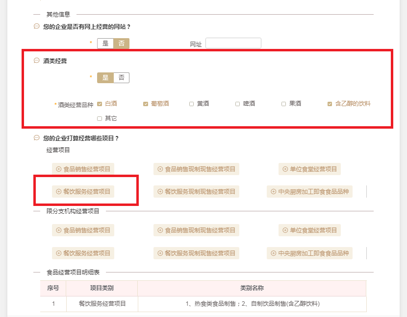Choose 是 under 酒类经营
This screenshot has width=407, height=317.
(105, 78)
